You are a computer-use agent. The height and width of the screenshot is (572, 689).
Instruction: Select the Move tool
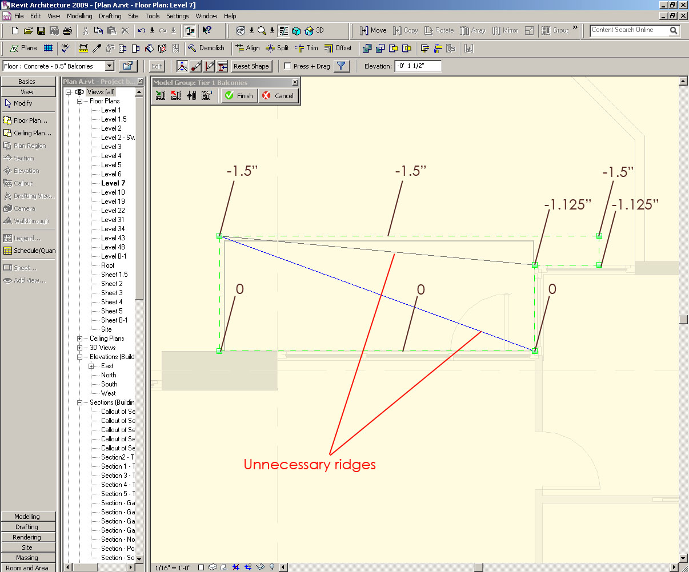(373, 31)
